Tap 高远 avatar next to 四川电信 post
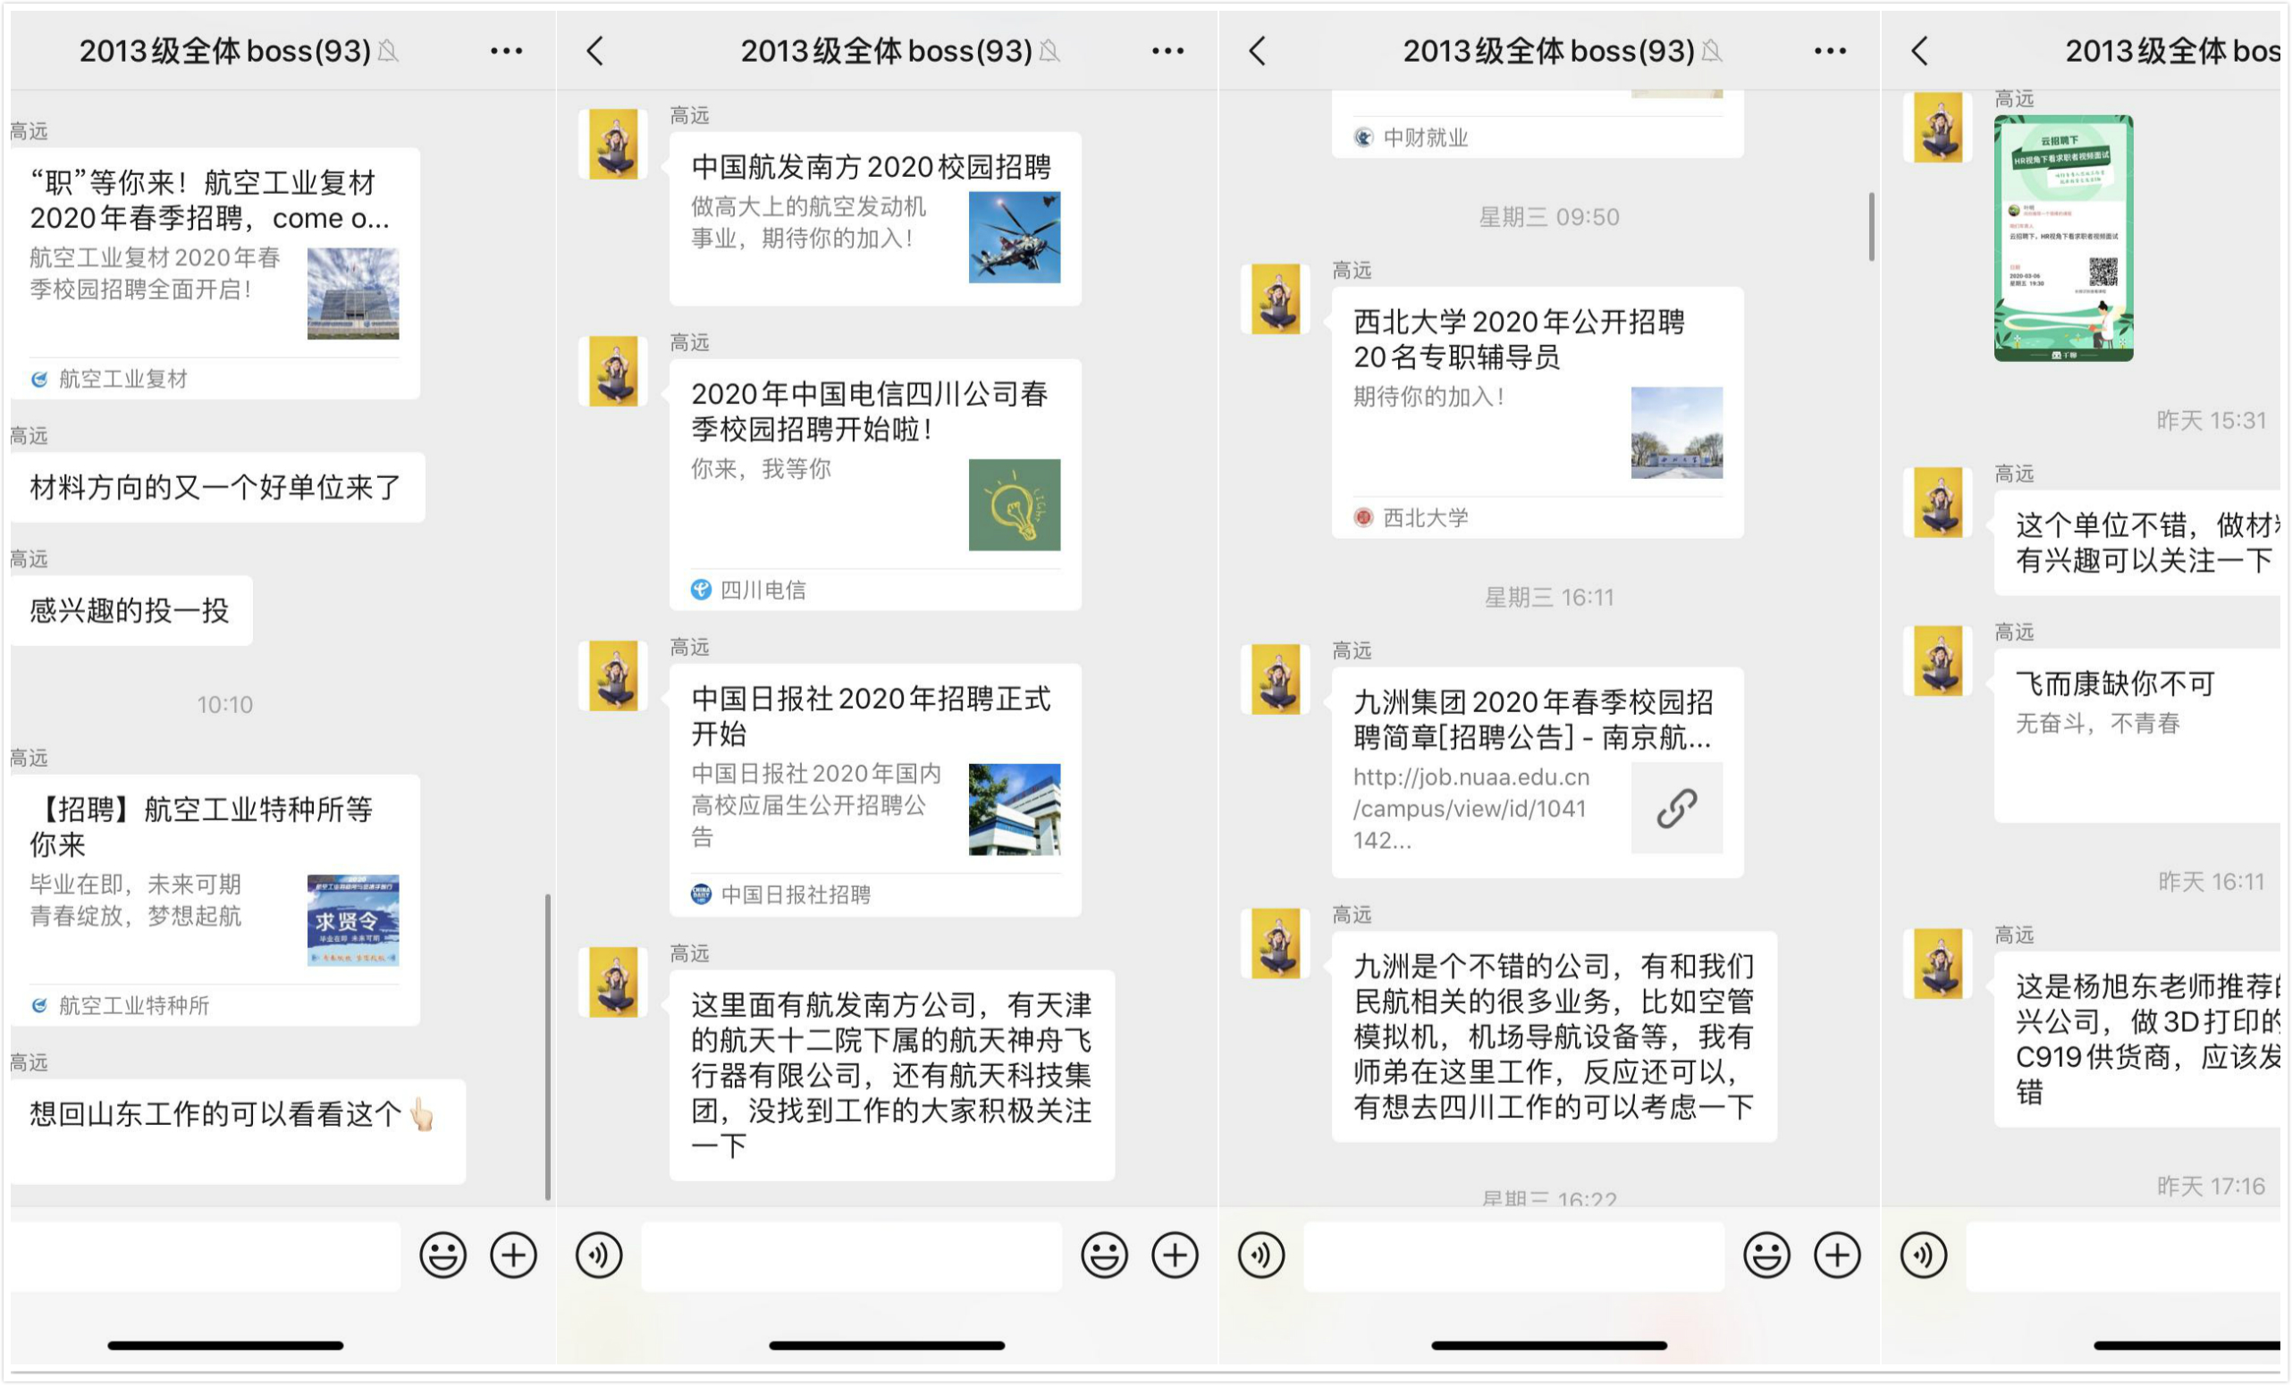 [x=614, y=371]
